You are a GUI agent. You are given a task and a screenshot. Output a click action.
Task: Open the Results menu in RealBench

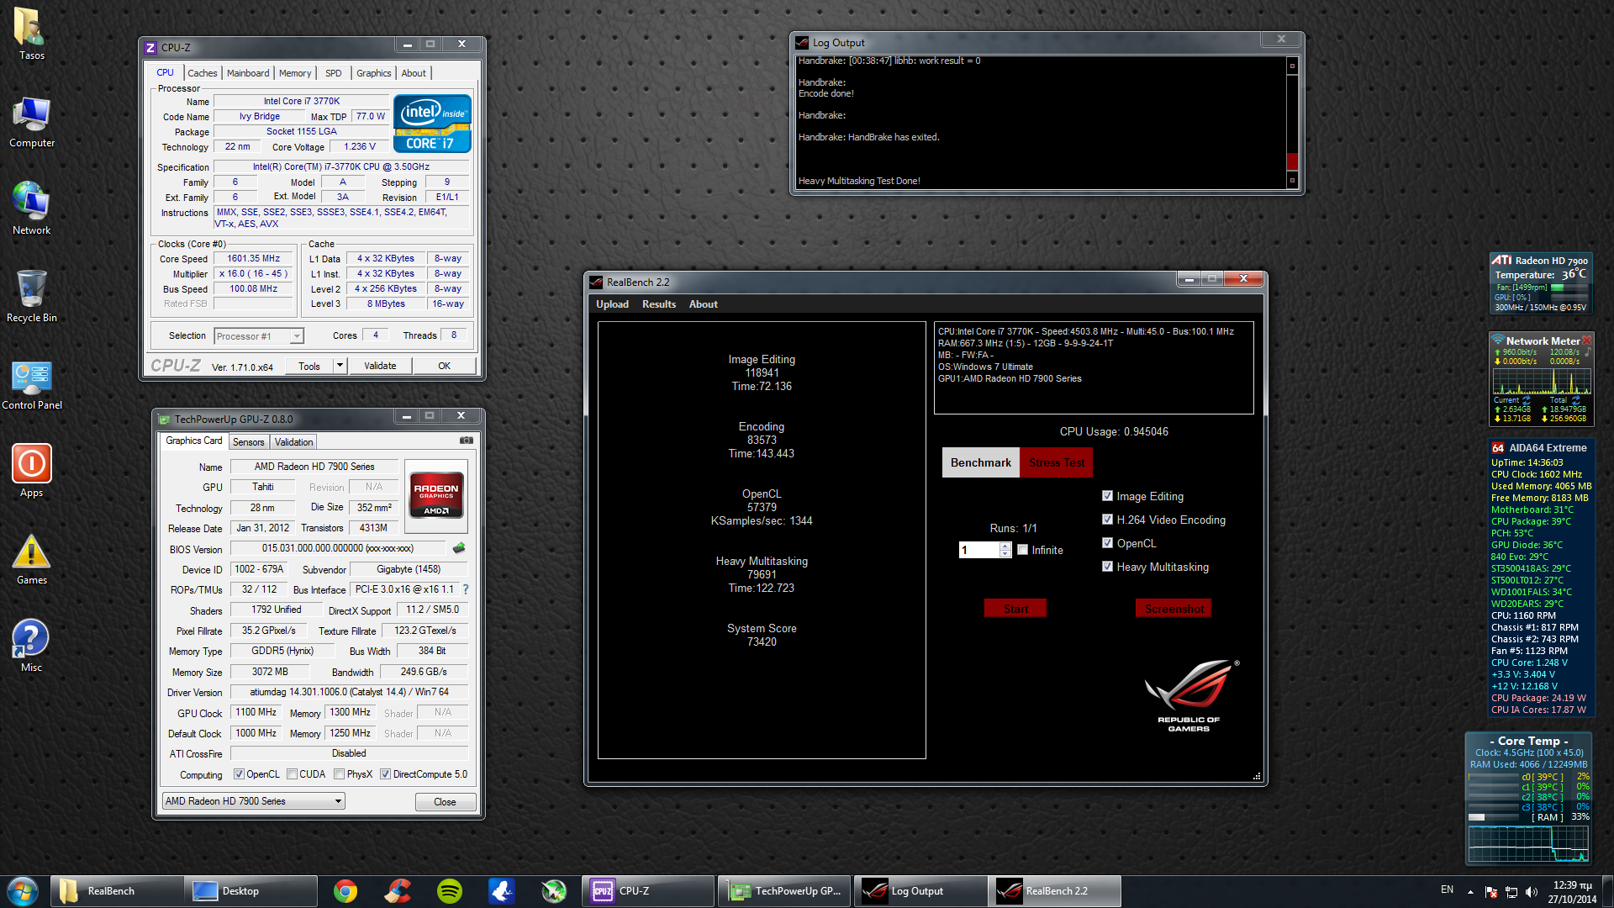pyautogui.click(x=659, y=304)
